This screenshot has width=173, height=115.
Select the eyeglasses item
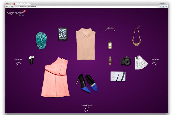coord(110,29)
